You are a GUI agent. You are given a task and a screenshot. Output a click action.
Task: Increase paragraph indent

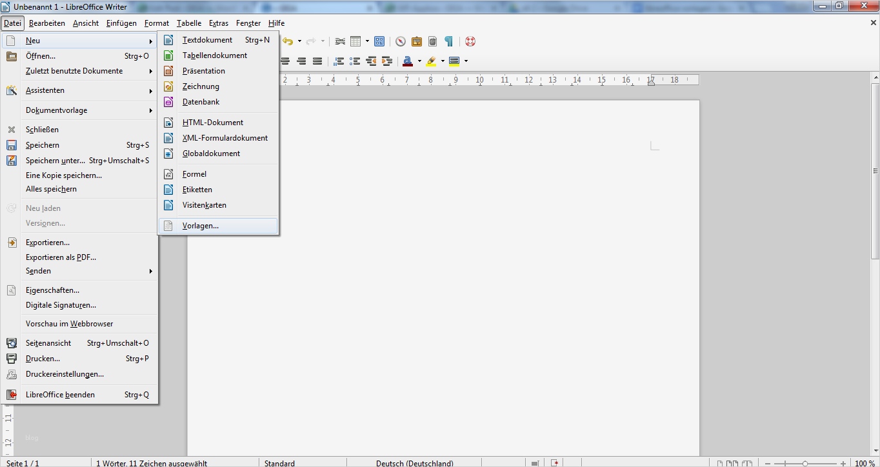386,61
